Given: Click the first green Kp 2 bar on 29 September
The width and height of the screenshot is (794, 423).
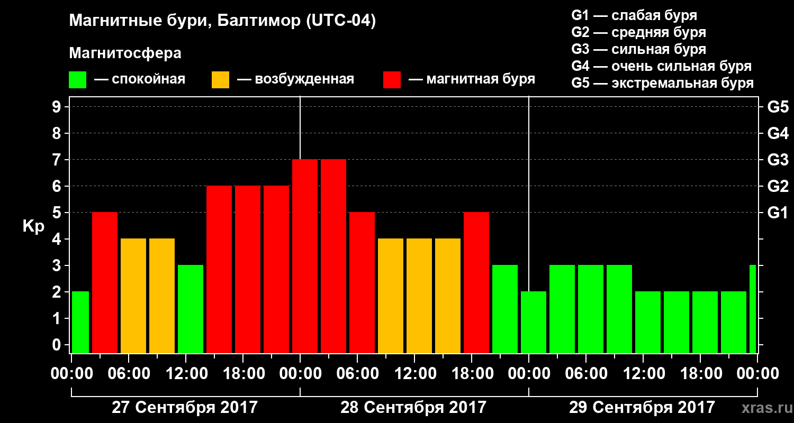Looking at the screenshot, I should point(534,323).
